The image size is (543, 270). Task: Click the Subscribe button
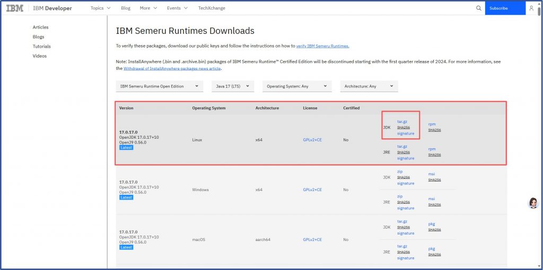pos(498,8)
